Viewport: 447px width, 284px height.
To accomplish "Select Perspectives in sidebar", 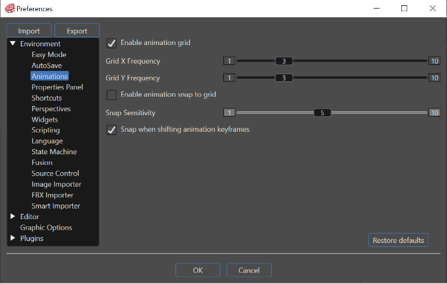I will tap(51, 109).
